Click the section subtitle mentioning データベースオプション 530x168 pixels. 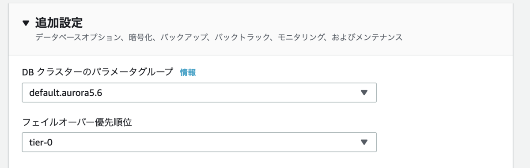[x=219, y=37]
